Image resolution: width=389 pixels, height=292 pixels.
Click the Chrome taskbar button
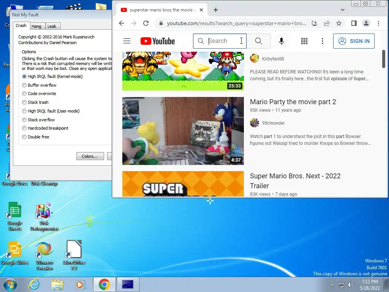pos(104,284)
